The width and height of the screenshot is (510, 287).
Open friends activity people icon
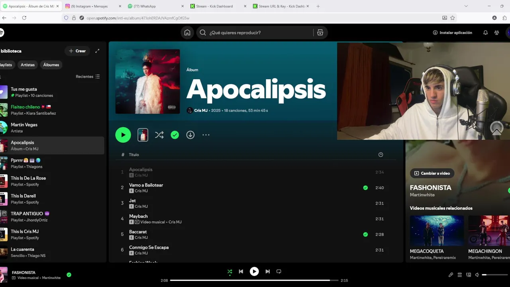tap(496, 33)
